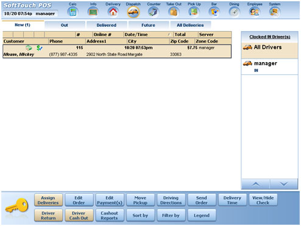Click the $7.75 order total
Screen dimensions: 301x226
point(193,48)
